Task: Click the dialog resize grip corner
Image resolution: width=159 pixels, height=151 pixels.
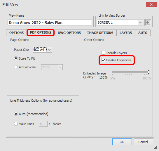Action: click(x=155, y=148)
